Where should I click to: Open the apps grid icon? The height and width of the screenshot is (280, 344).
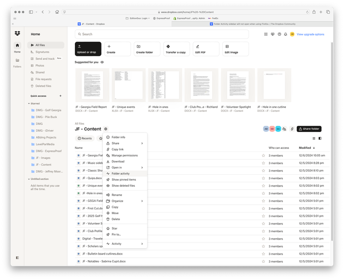266,34
